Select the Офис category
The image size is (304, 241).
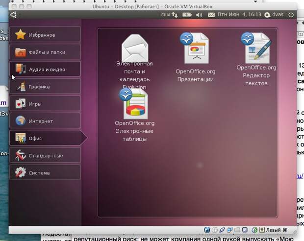(x=48, y=138)
